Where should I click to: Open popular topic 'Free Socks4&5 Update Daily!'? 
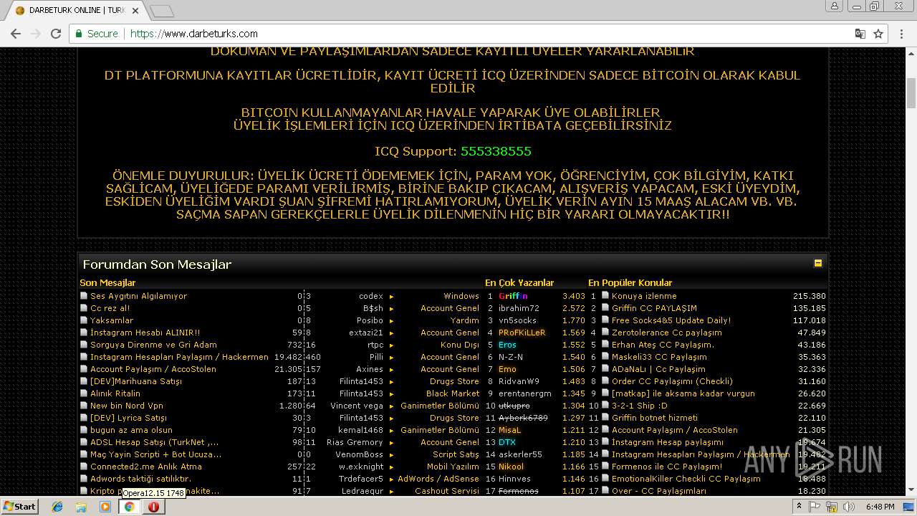click(x=671, y=320)
